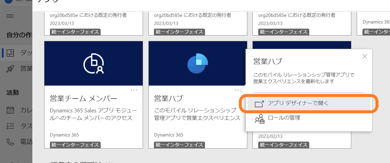The height and width of the screenshot is (163, 390).
Task: Open more options for 営業ハブ card
Action: tap(237, 90)
